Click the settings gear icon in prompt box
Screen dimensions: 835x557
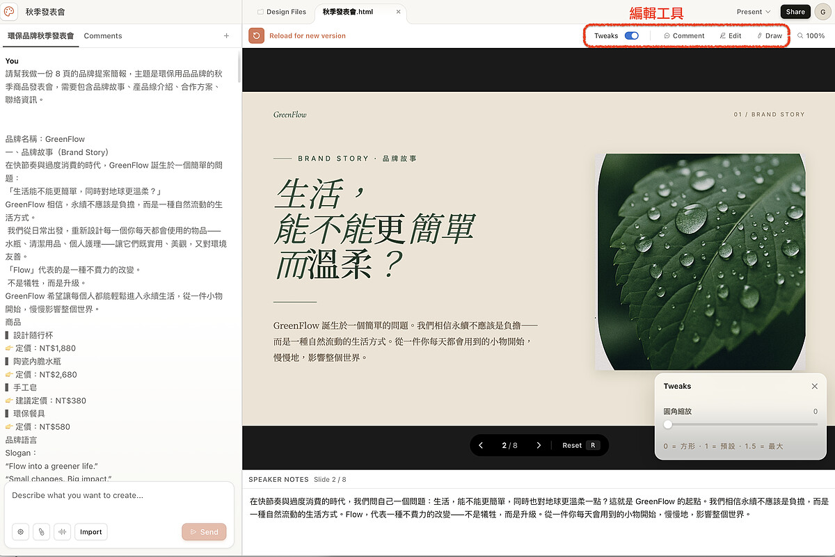21,532
